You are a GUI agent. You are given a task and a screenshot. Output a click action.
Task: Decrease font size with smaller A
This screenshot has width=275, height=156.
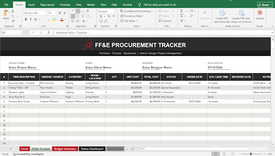click(65, 13)
